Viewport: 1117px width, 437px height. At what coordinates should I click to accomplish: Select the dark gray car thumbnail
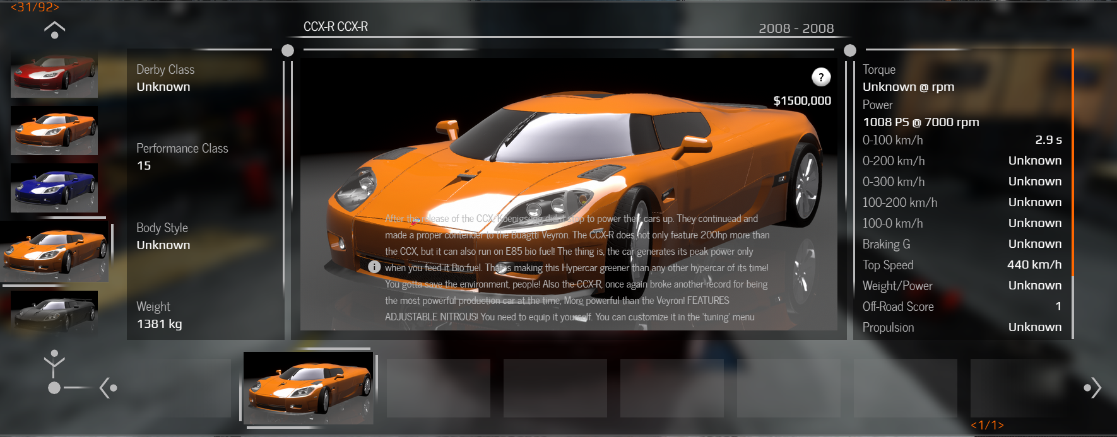(x=54, y=312)
